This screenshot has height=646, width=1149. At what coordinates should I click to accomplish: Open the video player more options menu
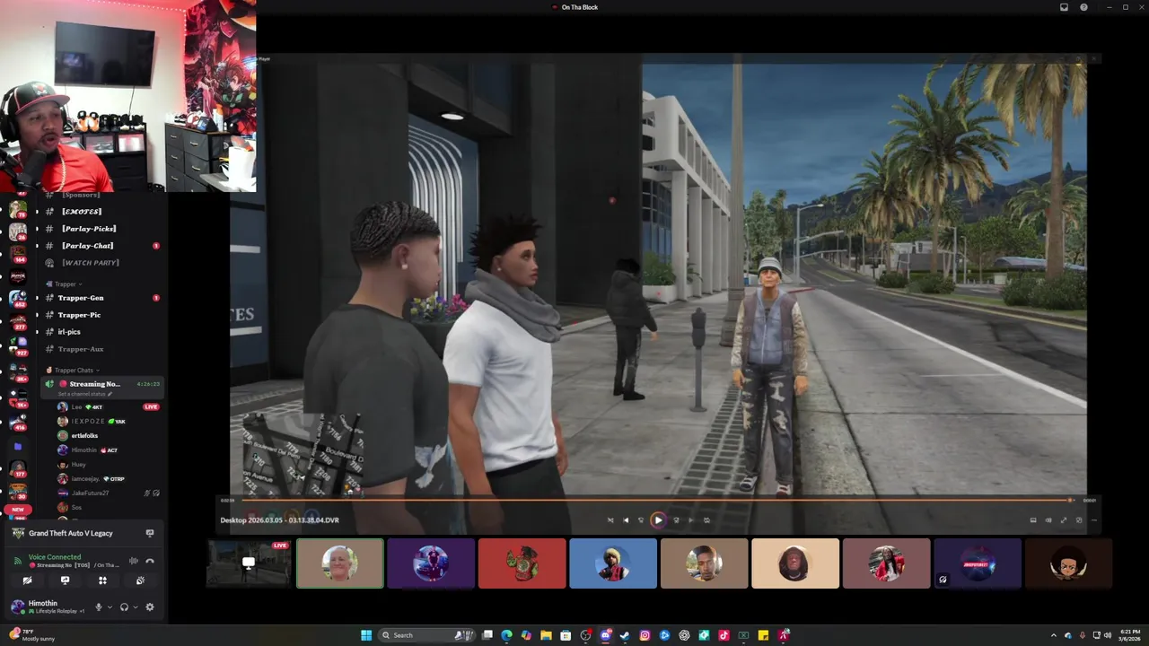(1094, 520)
